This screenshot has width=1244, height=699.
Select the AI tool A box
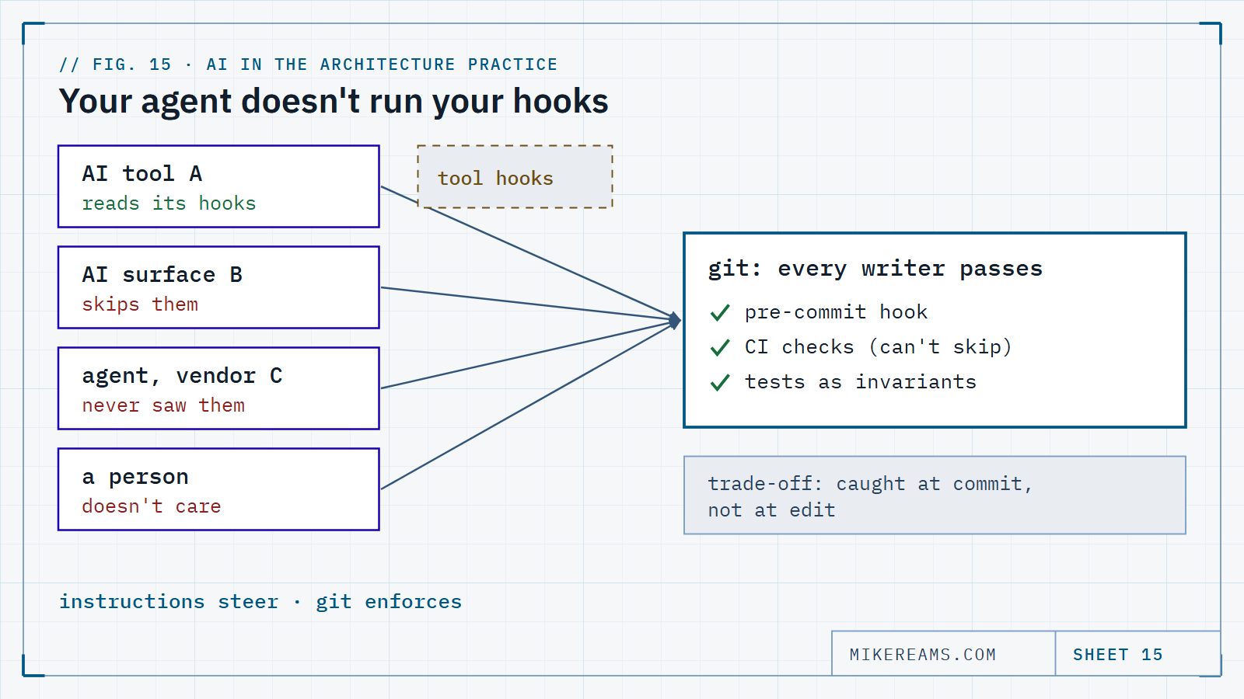tap(218, 186)
